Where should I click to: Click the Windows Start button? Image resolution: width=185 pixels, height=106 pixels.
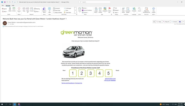point(2,104)
